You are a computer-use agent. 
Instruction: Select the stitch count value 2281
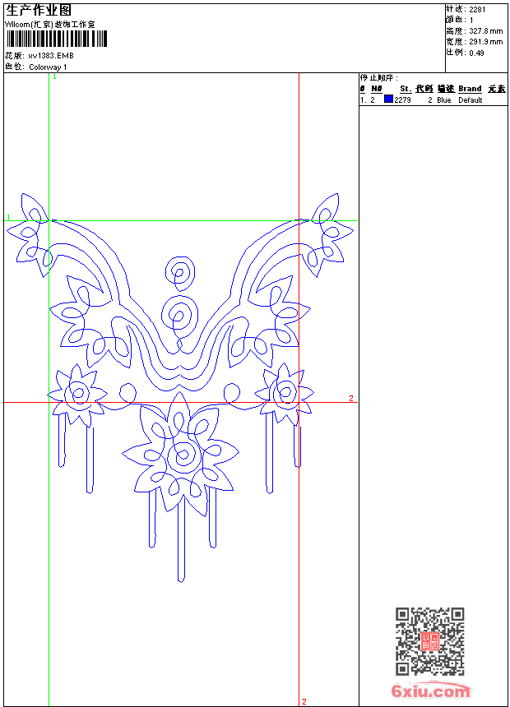(x=477, y=10)
